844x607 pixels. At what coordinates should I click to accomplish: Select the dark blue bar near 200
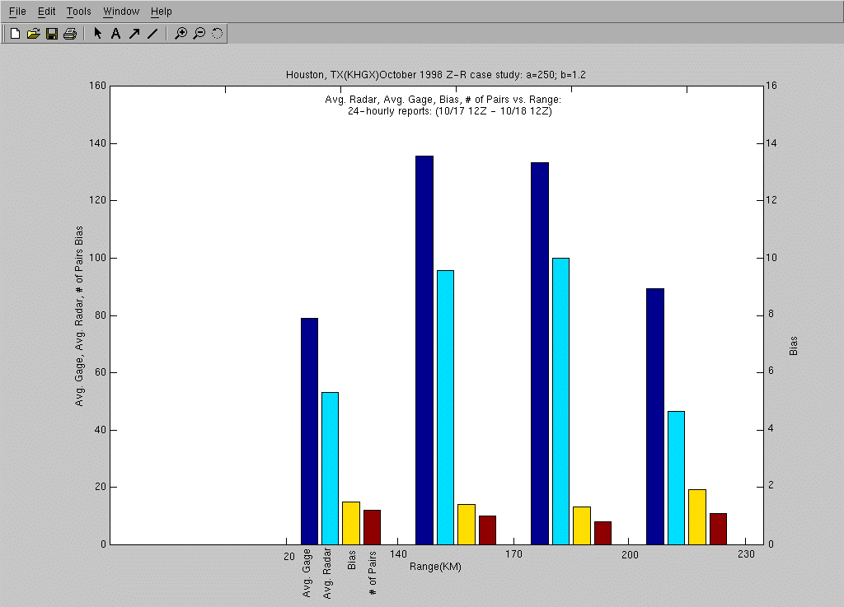pyautogui.click(x=655, y=417)
